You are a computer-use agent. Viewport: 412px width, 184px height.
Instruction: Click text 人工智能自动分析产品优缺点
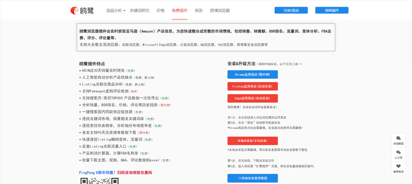107,78
